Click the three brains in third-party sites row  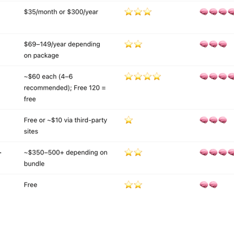[213, 120]
